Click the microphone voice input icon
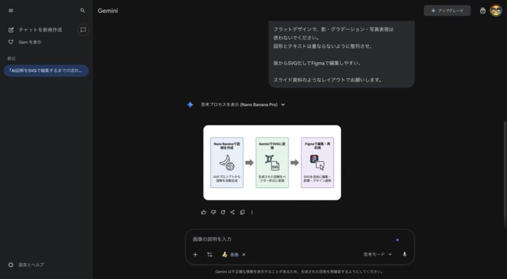This screenshot has width=507, height=279. pos(404,254)
